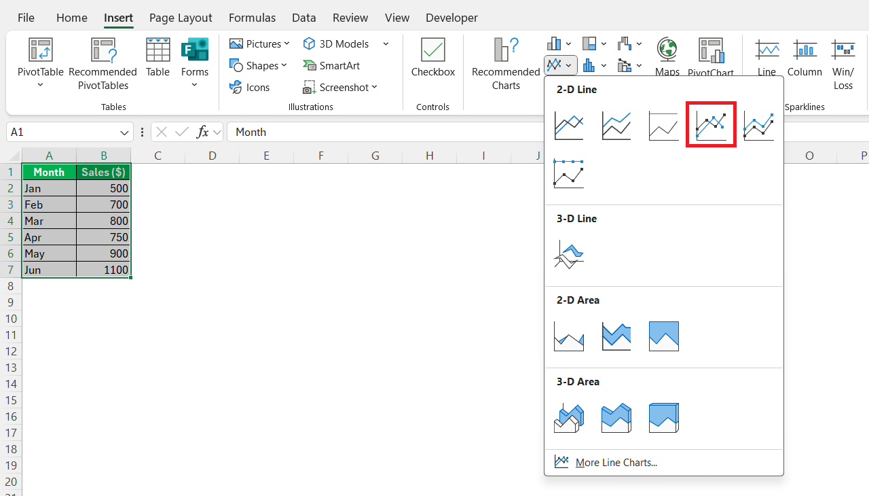Click the cell containing Jan

(50, 188)
